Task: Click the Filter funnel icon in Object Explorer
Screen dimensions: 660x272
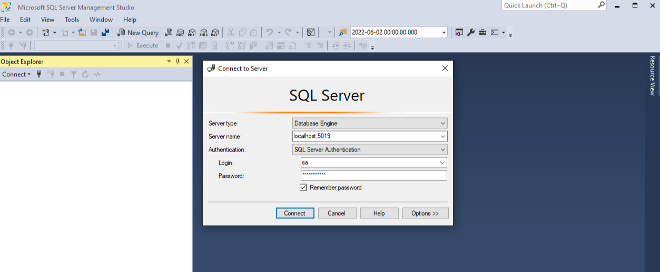Action: (74, 74)
